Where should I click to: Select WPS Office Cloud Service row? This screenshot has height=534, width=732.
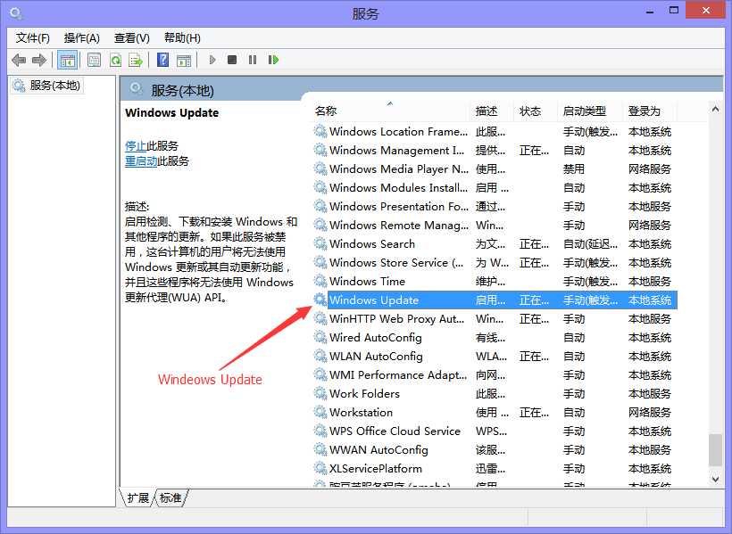coord(494,431)
